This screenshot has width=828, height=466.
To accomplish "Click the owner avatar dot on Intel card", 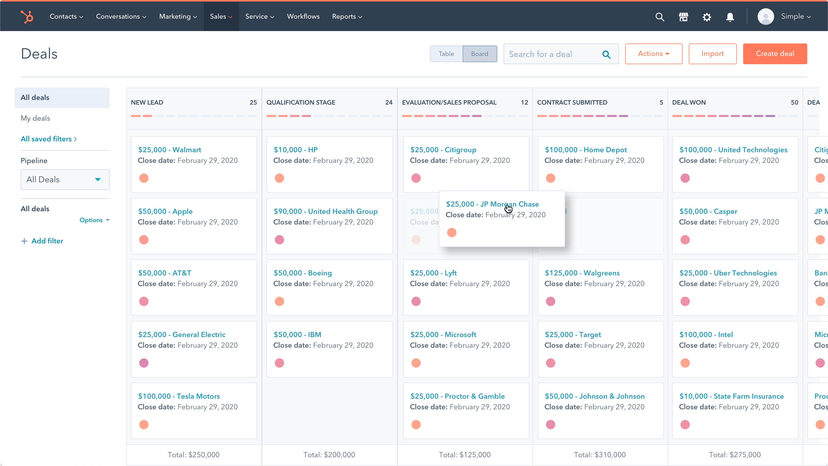I will [x=685, y=363].
